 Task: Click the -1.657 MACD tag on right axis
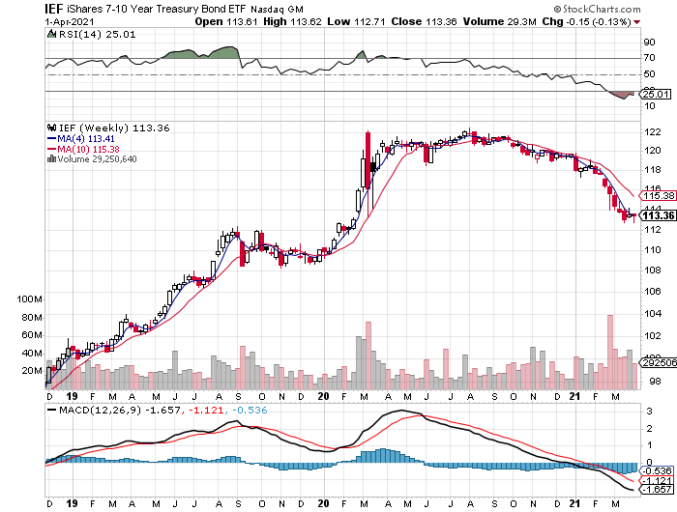click(657, 490)
